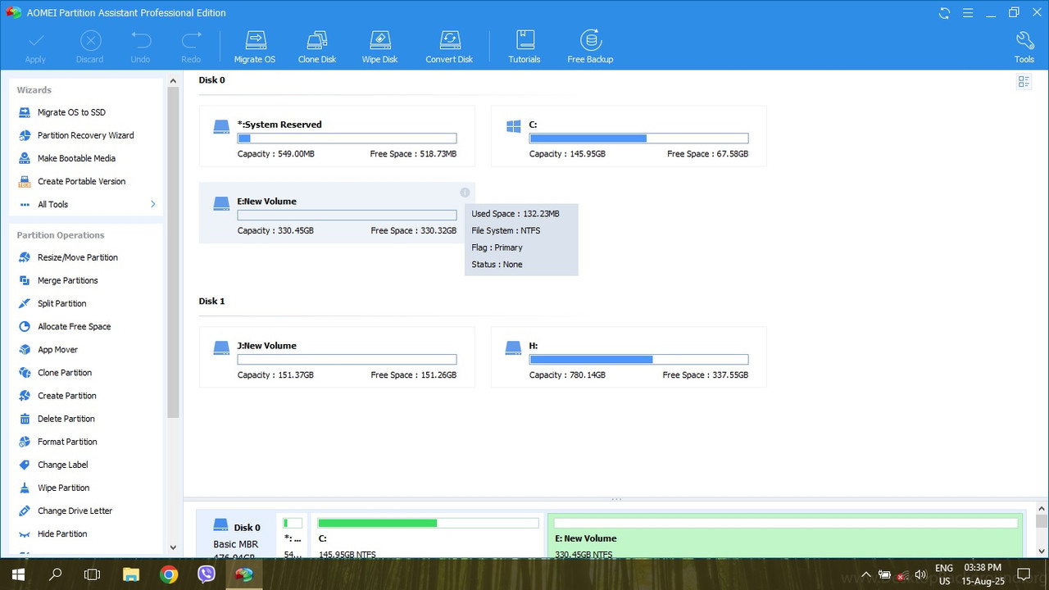
Task: Switch the partition view layout icon
Action: (x=1024, y=81)
